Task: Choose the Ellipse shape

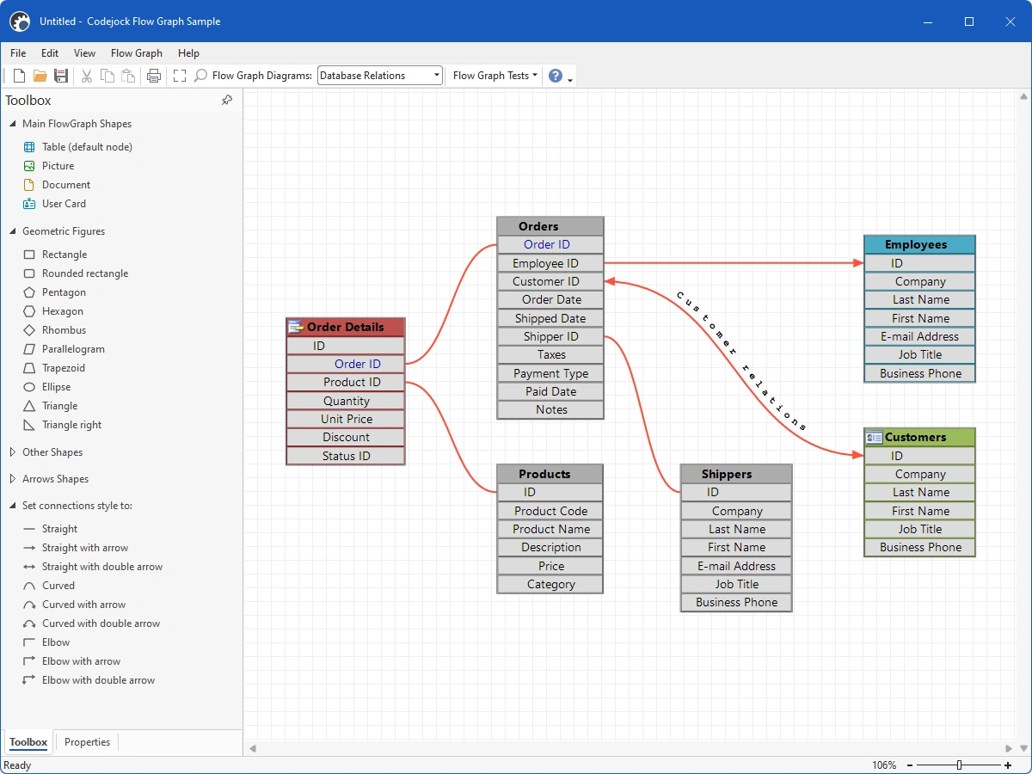Action: click(57, 387)
